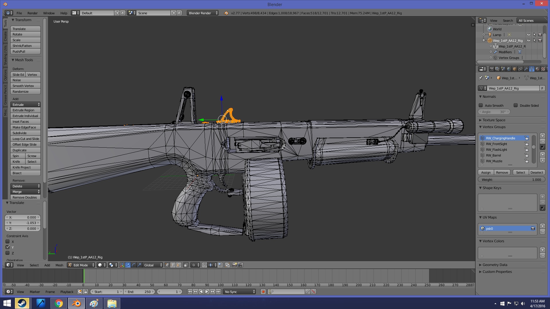
Task: Click the Assign vertex group button
Action: 486,173
